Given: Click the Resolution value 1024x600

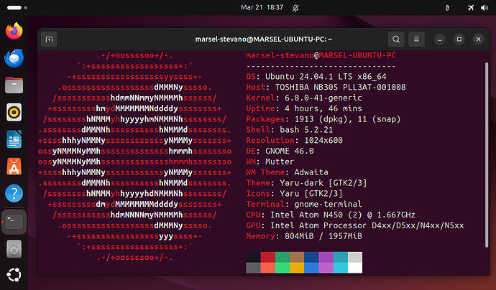Looking at the screenshot, I should (323, 140).
